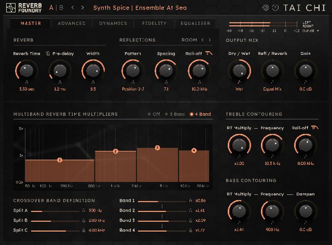The width and height of the screenshot is (332, 245).
Task: Turn multiband mode Off
Action: click(154, 114)
